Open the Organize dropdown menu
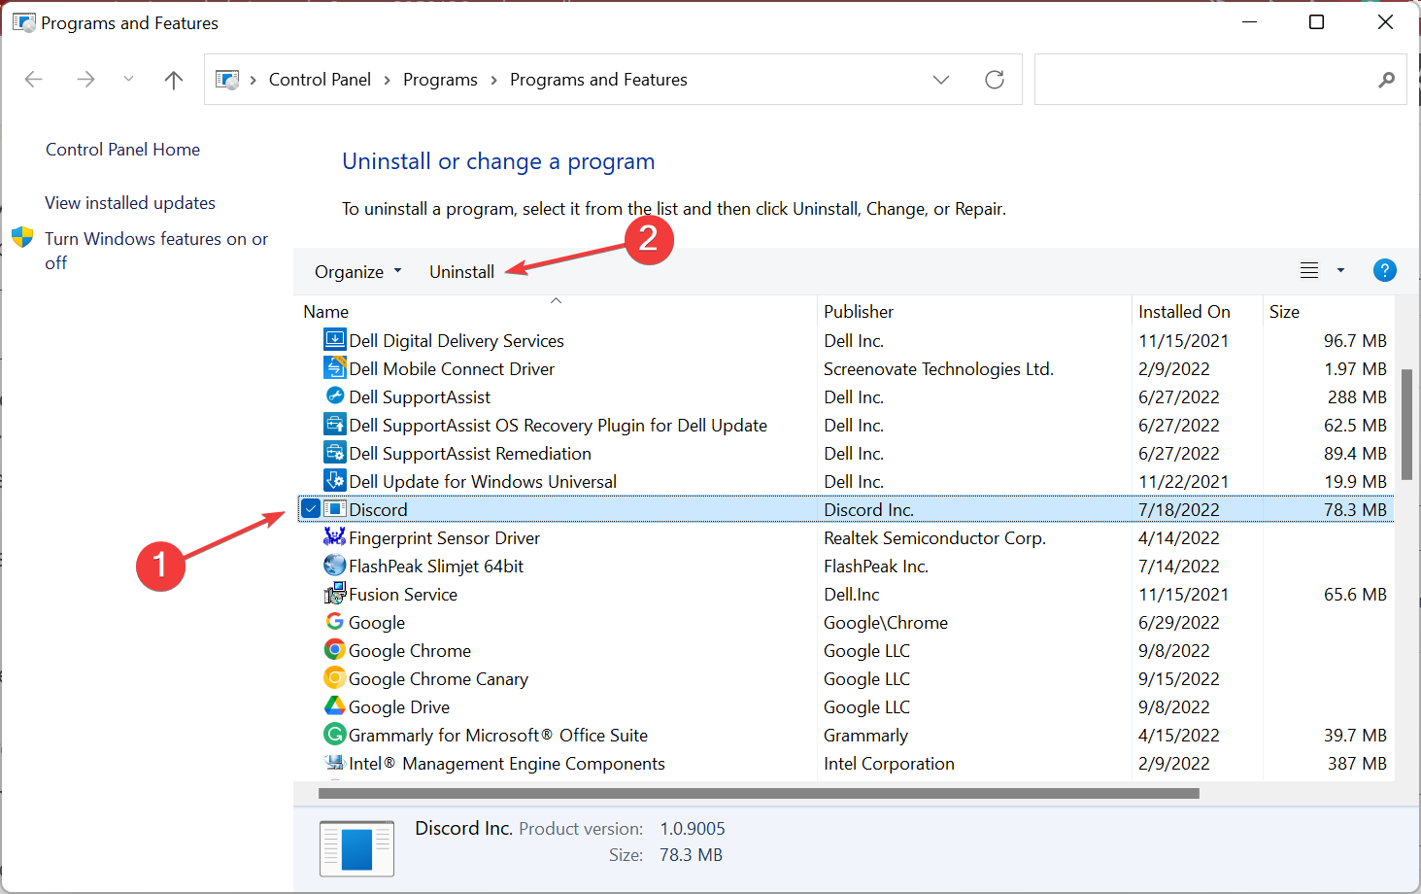 click(x=357, y=272)
